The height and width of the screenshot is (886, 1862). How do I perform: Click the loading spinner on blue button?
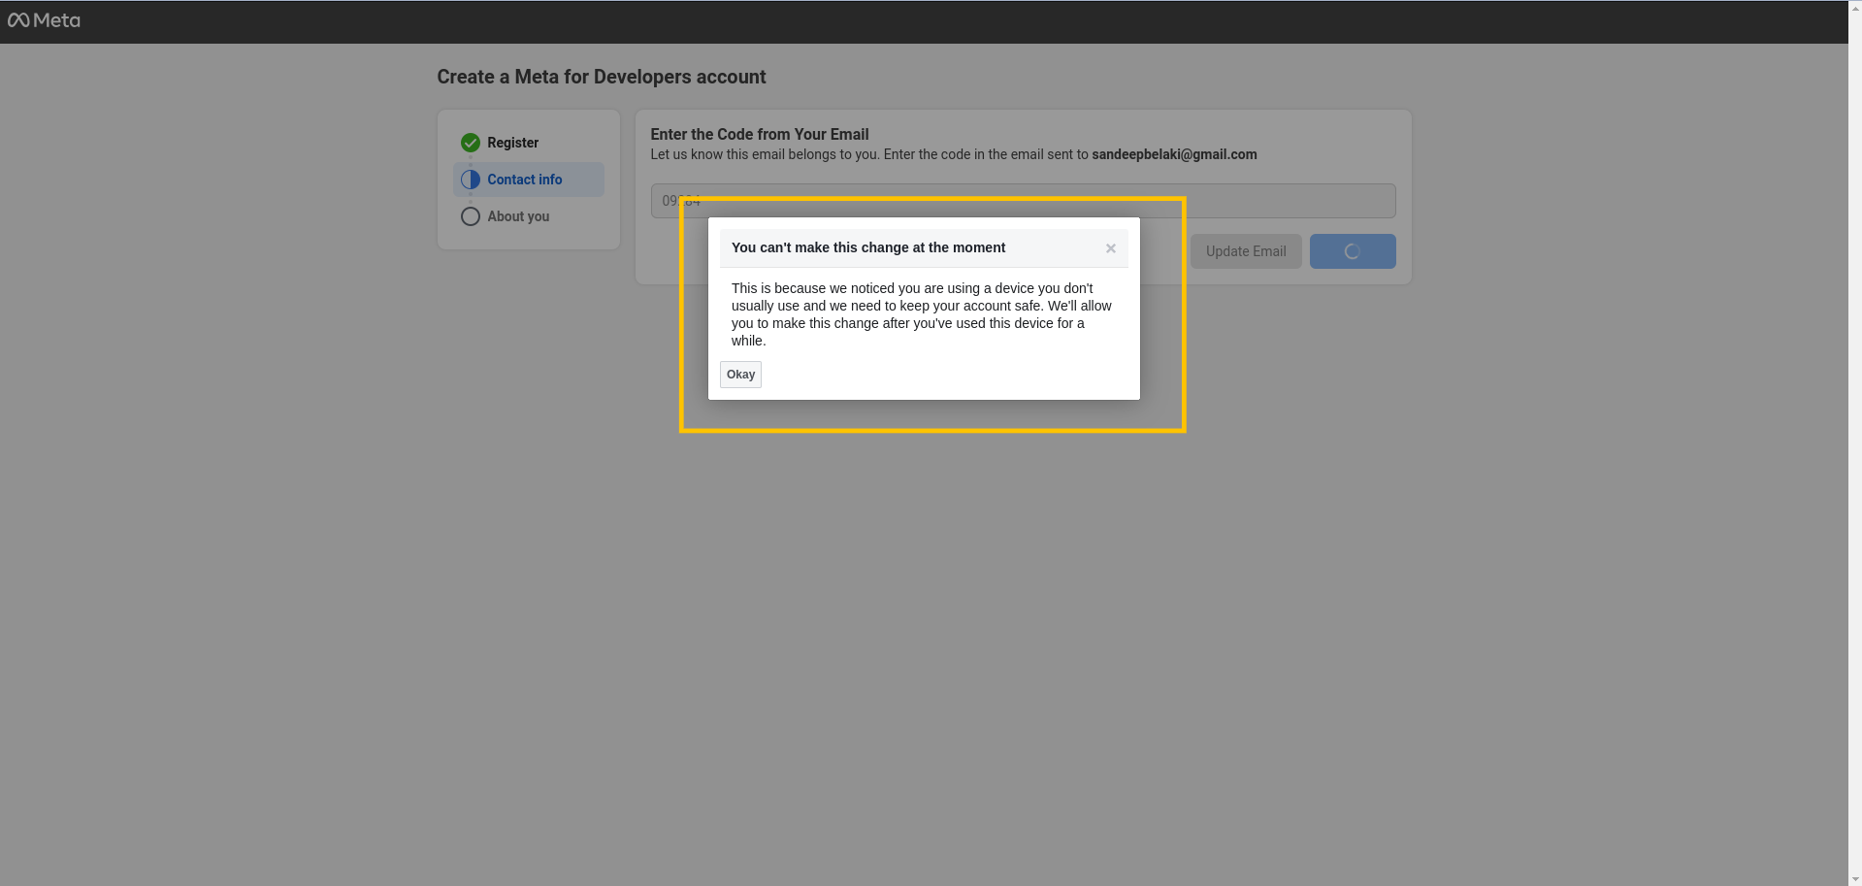pyautogui.click(x=1353, y=251)
